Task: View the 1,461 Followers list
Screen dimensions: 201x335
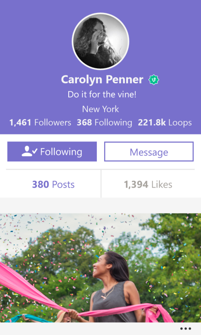Action: point(40,123)
